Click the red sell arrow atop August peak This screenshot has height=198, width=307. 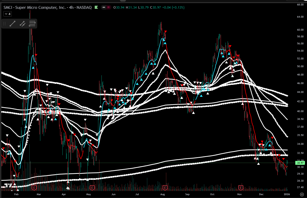tap(166, 31)
